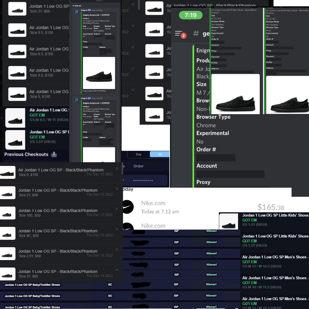This screenshot has width=309, height=309.
Task: Open the kyle-pe channel header
Action: (77, 6)
